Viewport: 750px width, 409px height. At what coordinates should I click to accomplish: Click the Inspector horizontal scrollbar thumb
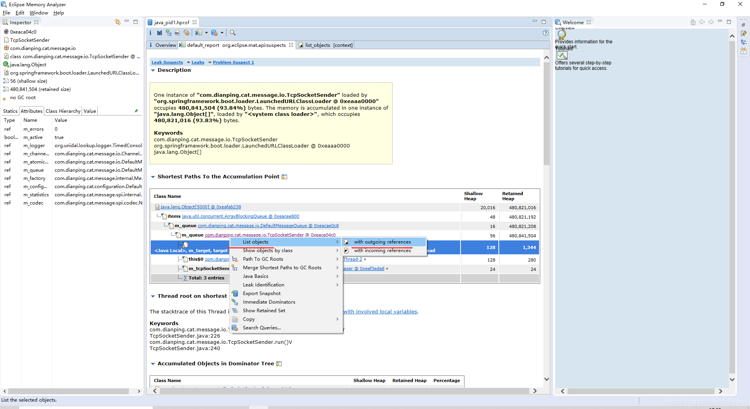pyautogui.click(x=68, y=391)
